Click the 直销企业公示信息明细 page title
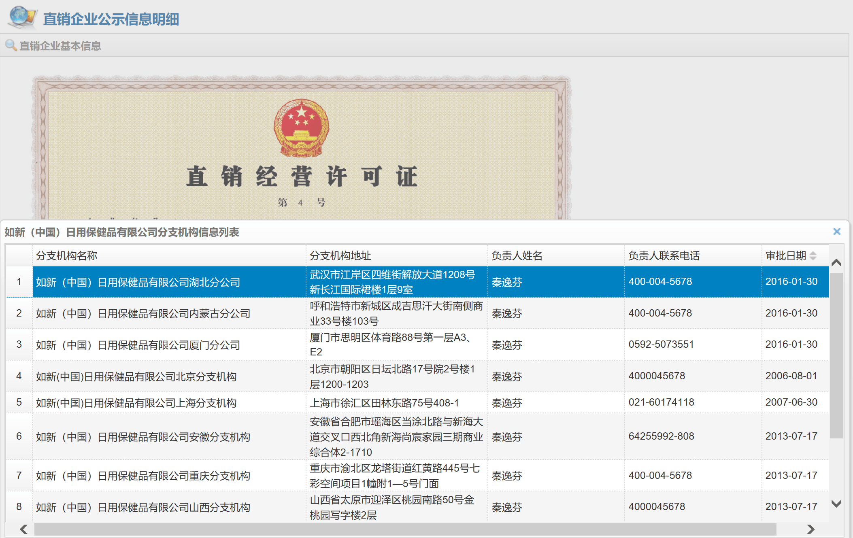The image size is (853, 538). pos(111,19)
